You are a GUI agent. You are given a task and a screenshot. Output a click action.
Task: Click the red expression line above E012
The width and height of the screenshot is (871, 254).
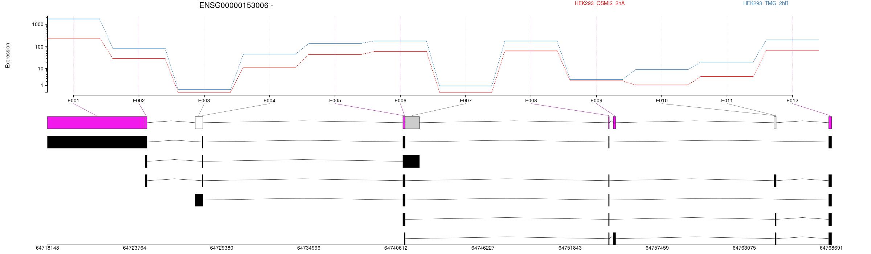(792, 50)
